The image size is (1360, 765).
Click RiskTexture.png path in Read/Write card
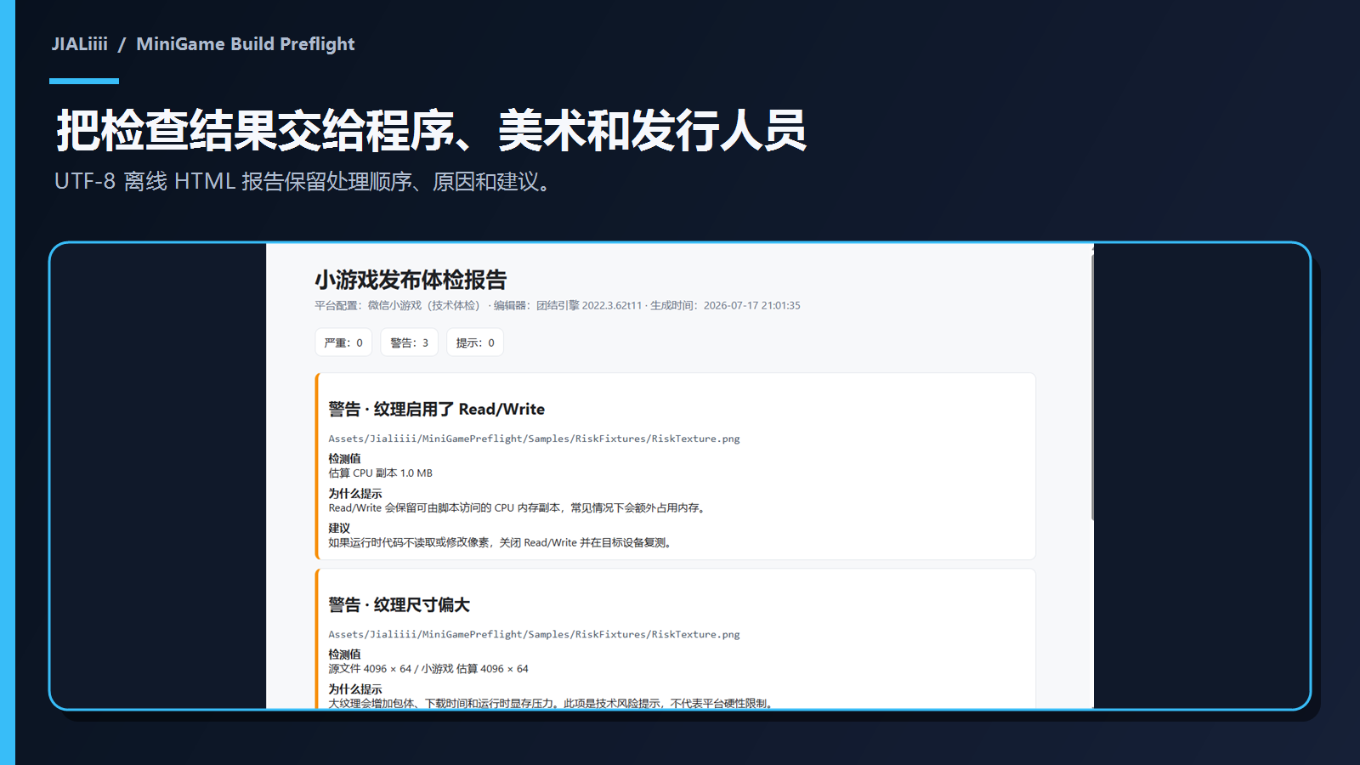point(534,439)
